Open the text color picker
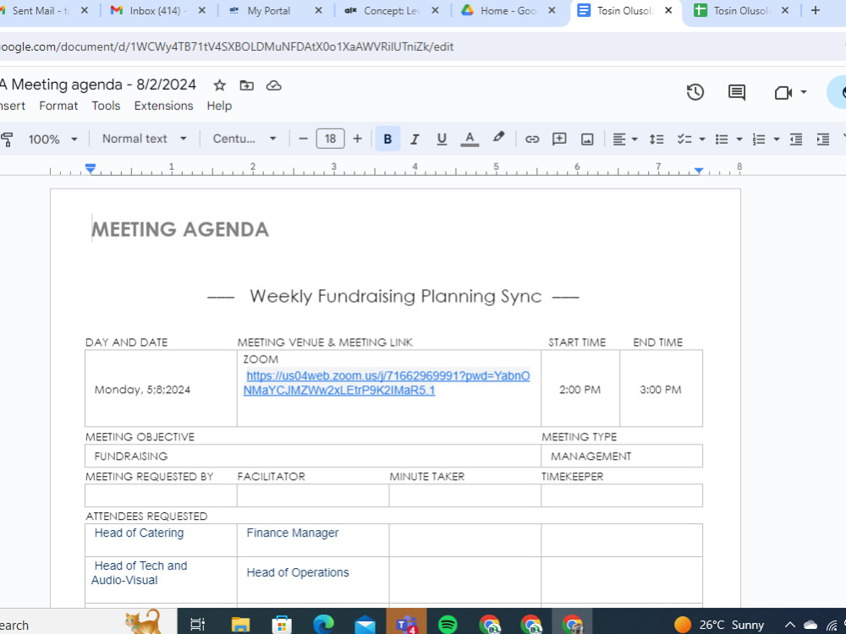Viewport: 846px width, 634px height. click(470, 139)
